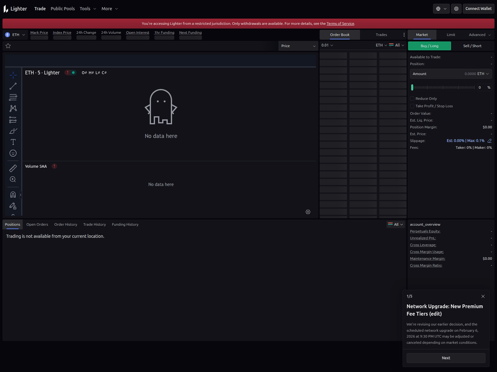The width and height of the screenshot is (497, 372).
Task: Click the Cross Margin Ratio label
Action: [426, 265]
